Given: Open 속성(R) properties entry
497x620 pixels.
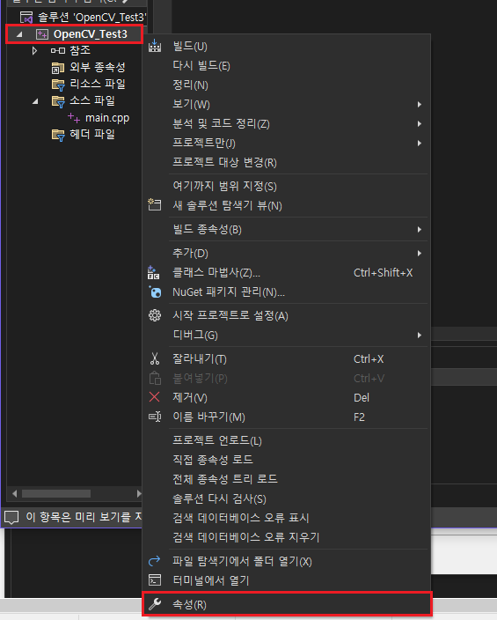Looking at the screenshot, I should [287, 604].
